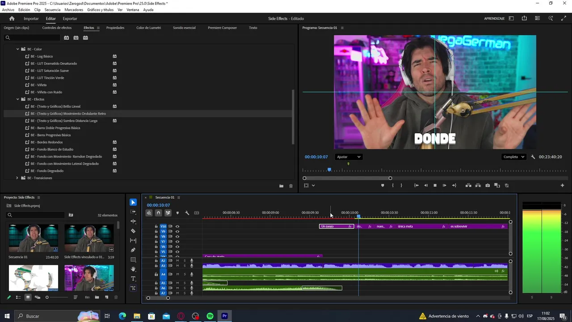Select the Rectangle shape tool

[133, 259]
